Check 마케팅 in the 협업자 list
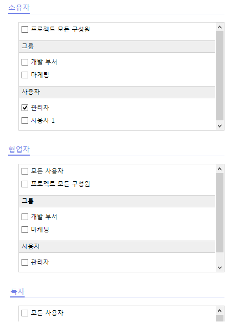 (25, 229)
